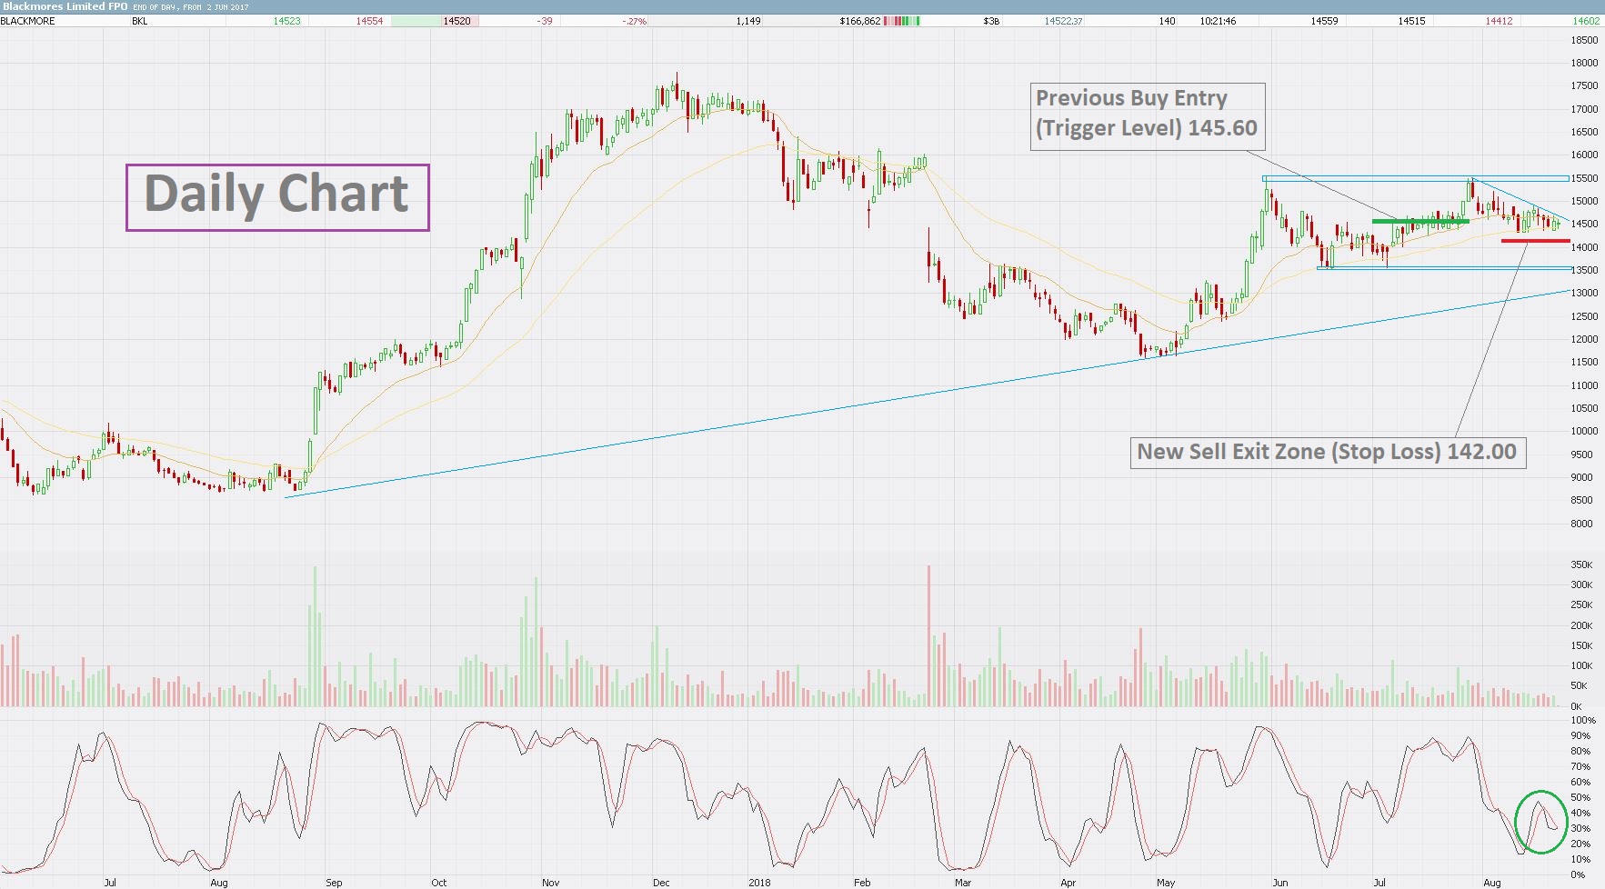The height and width of the screenshot is (889, 1605).
Task: Click the 10:21:46 time cell
Action: point(1218,21)
